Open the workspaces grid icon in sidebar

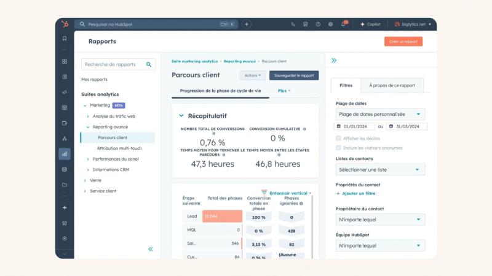[65, 61]
